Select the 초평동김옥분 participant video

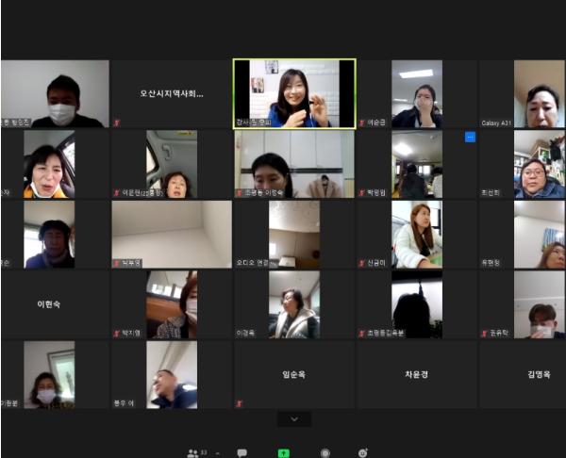[417, 304]
